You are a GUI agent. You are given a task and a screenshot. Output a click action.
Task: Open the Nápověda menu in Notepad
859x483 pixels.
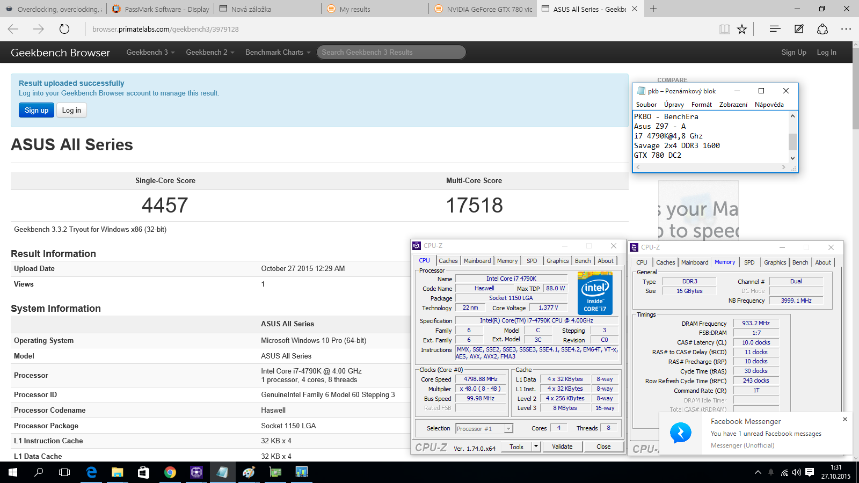click(x=769, y=105)
